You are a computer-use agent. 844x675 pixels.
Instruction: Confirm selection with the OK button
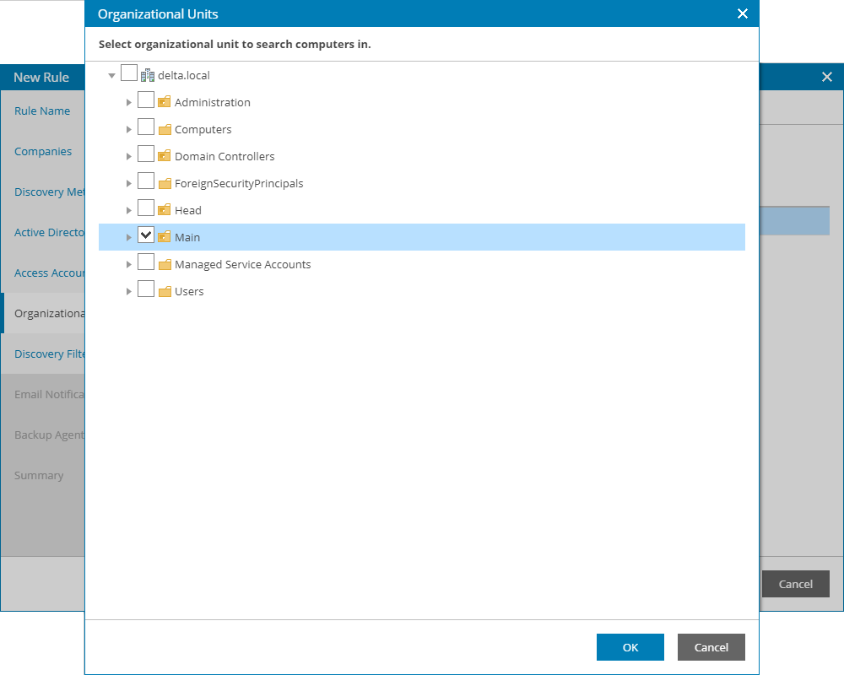pyautogui.click(x=630, y=647)
